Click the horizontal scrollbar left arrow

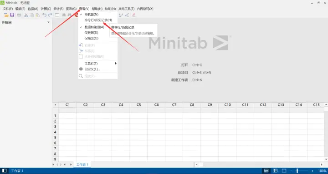(197, 164)
